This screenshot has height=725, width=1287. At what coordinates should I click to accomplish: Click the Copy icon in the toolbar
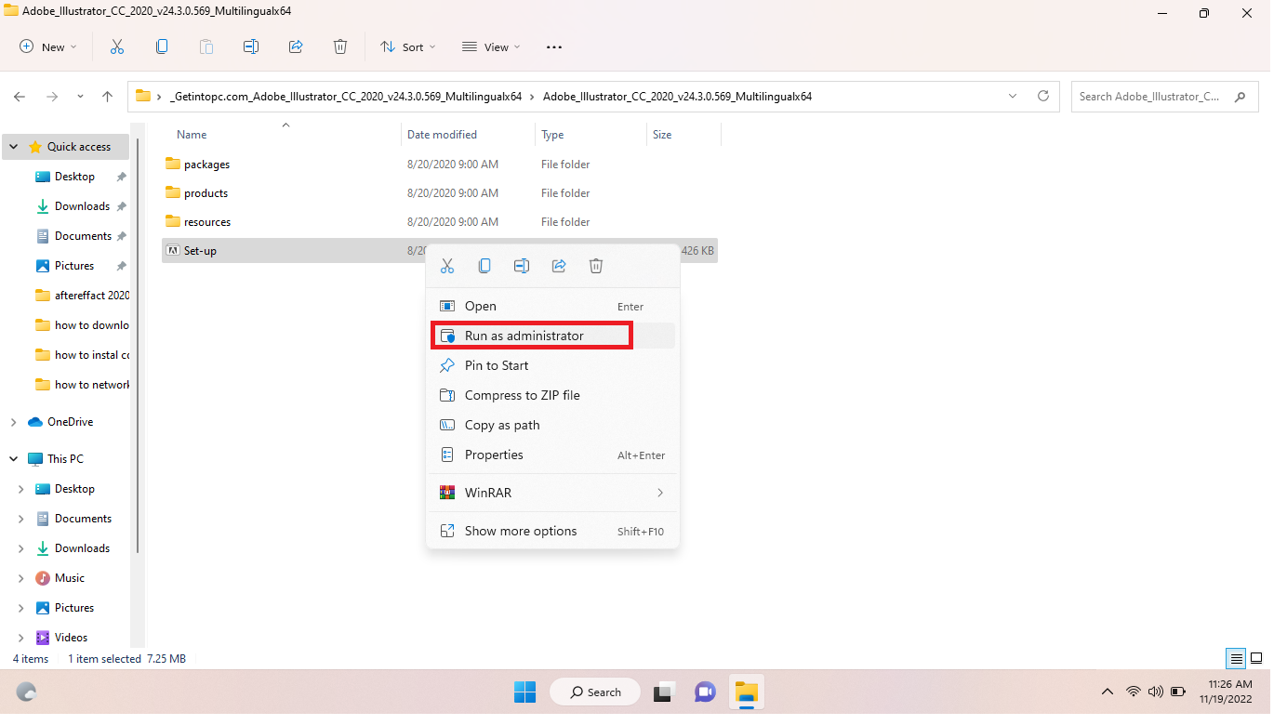pos(162,46)
